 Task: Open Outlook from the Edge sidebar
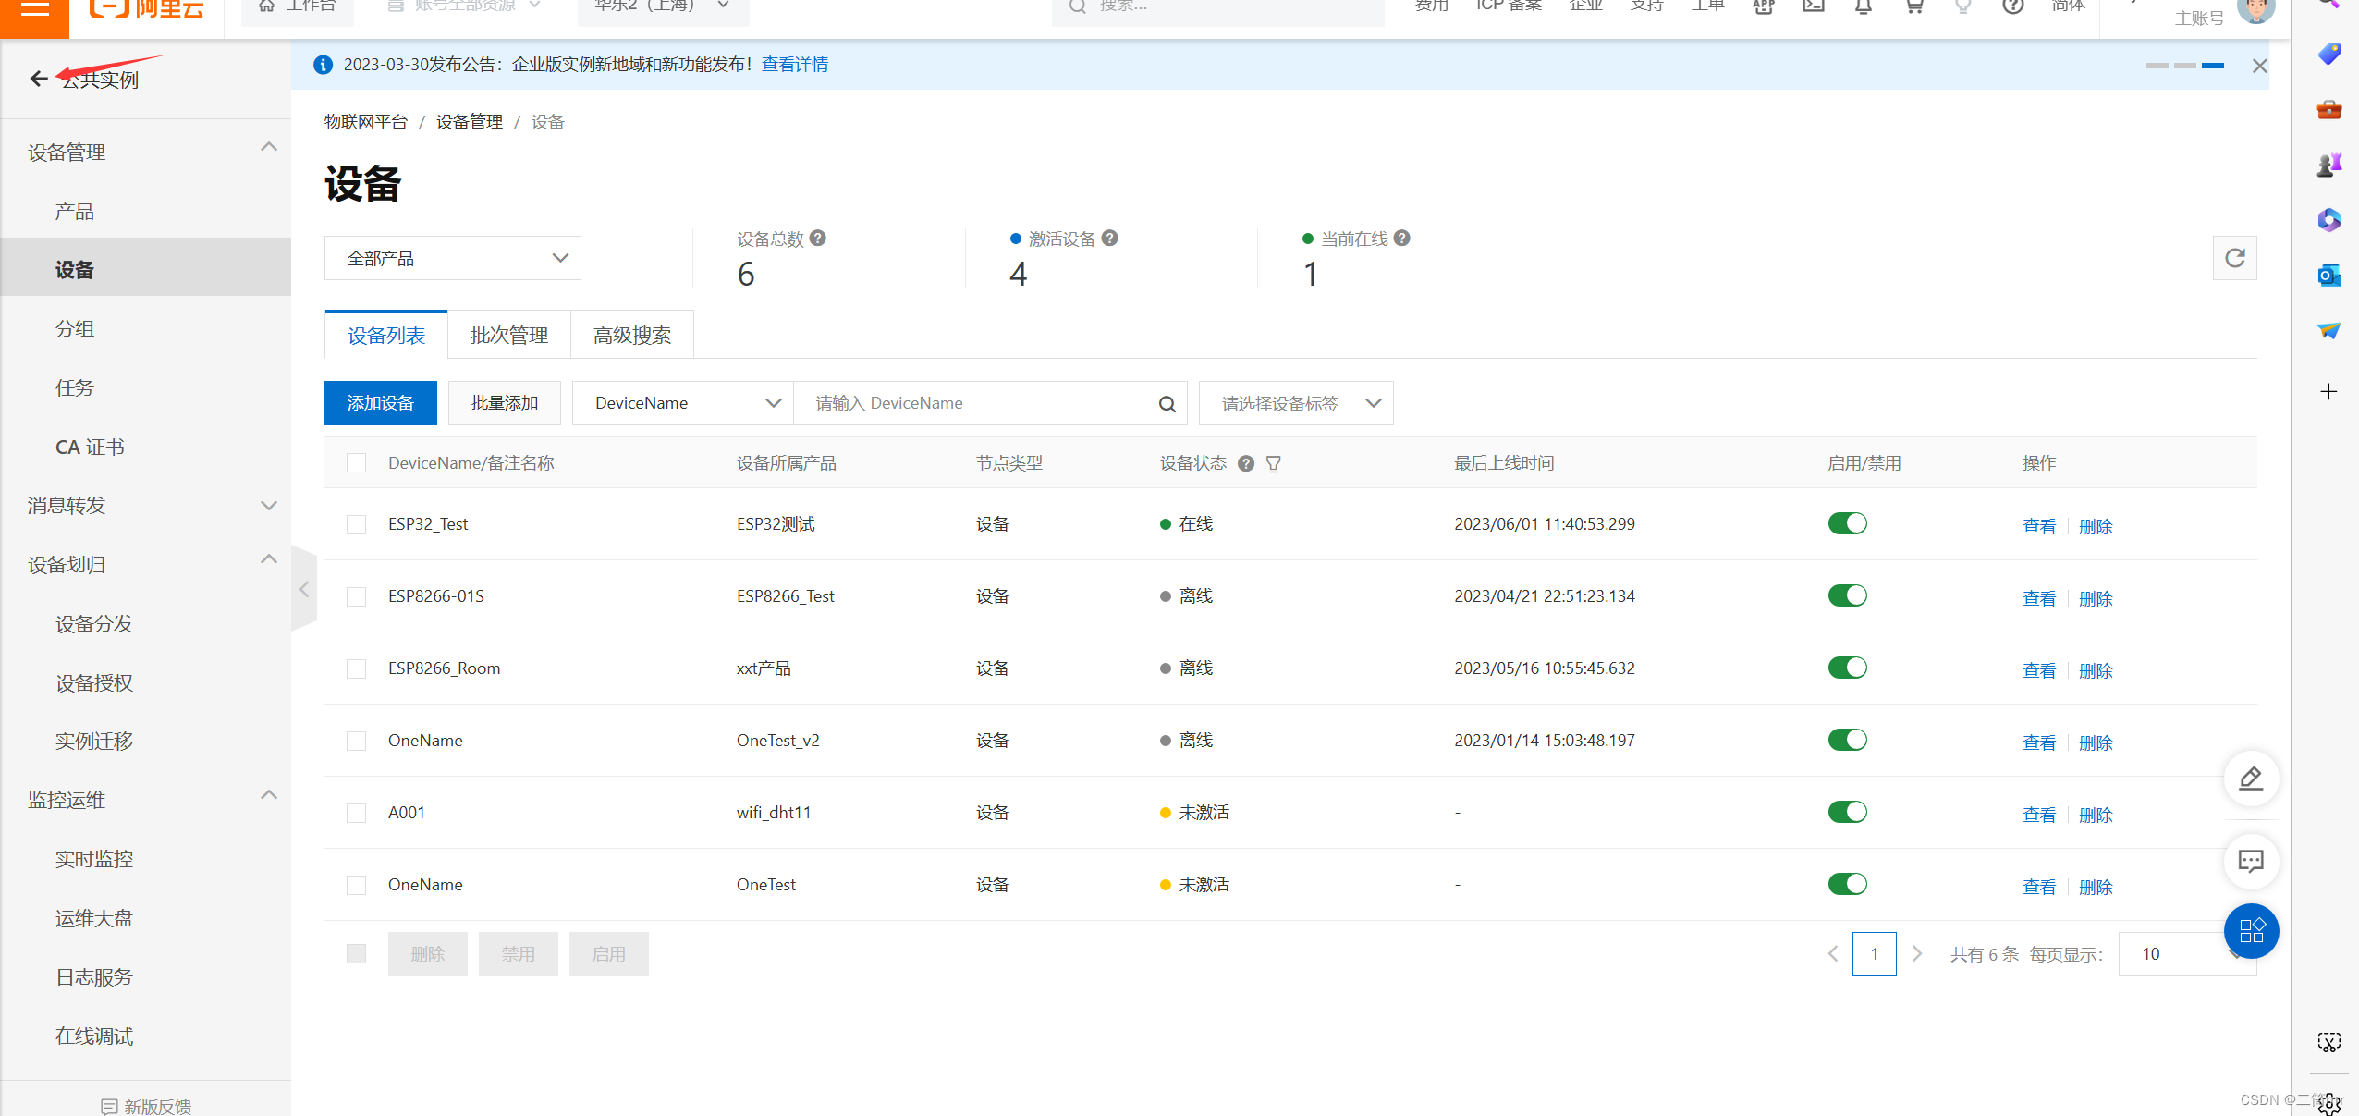click(x=2329, y=275)
